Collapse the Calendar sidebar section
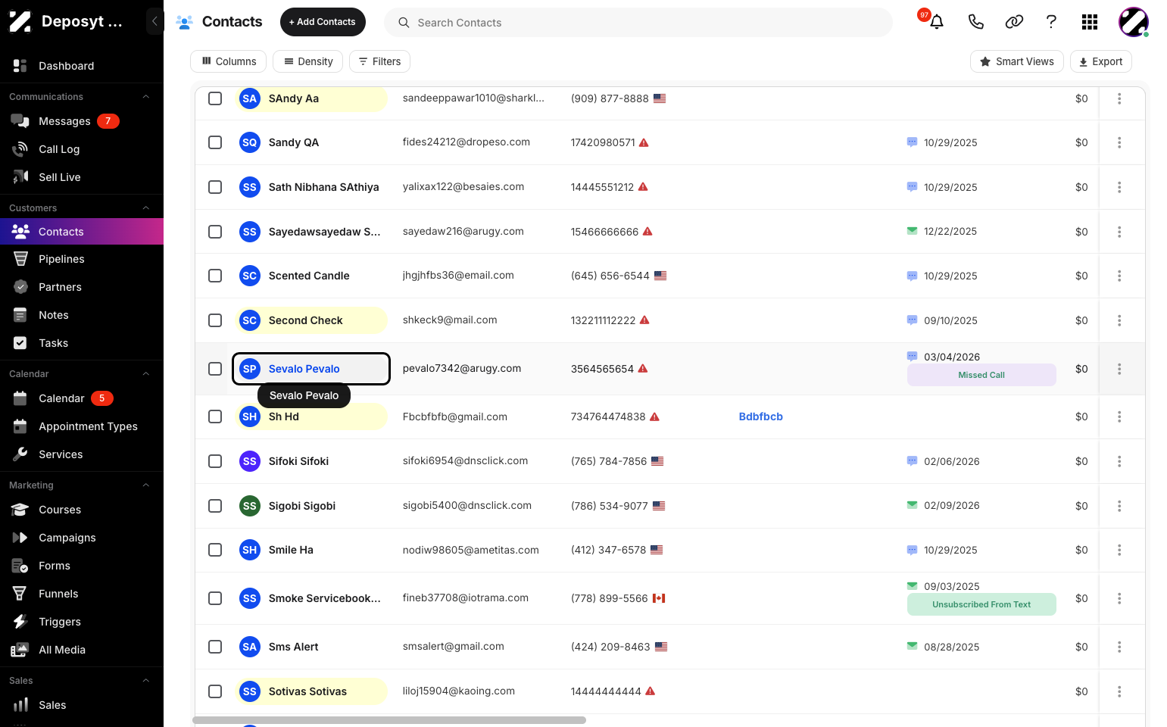 [146, 374]
